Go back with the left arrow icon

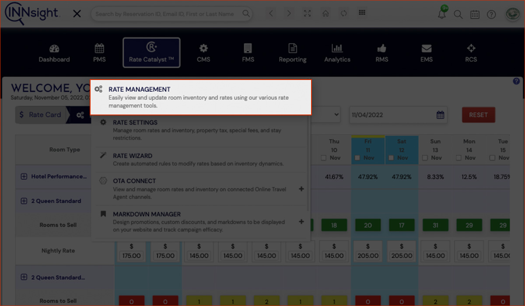click(x=271, y=14)
